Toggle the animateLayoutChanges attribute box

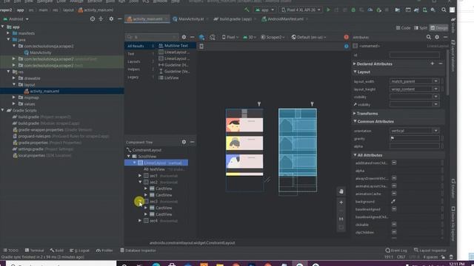pyautogui.click(x=394, y=186)
